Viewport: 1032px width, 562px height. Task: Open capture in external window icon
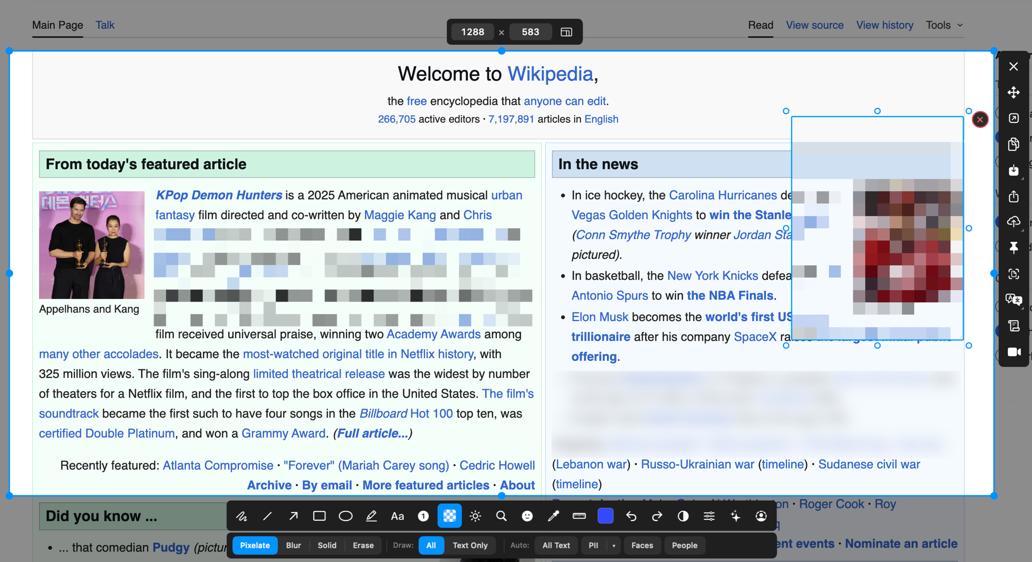1013,118
